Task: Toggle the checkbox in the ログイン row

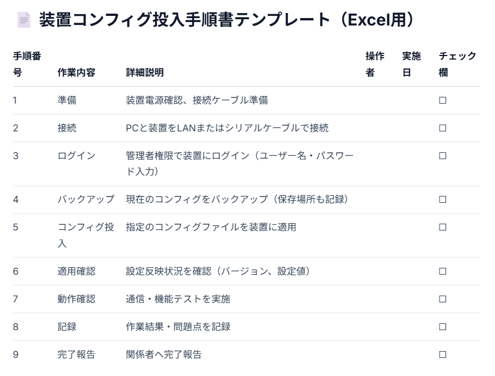Action: tap(443, 156)
